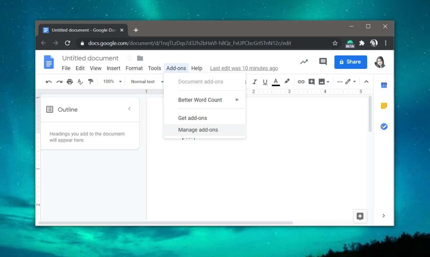Toggle Underline formatting
430x257 pixels.
tap(265, 82)
